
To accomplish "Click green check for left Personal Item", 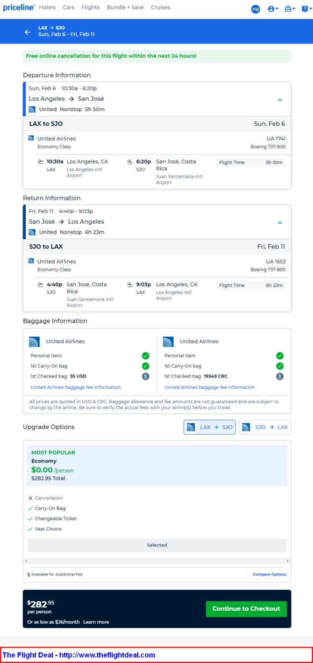I will (x=146, y=356).
